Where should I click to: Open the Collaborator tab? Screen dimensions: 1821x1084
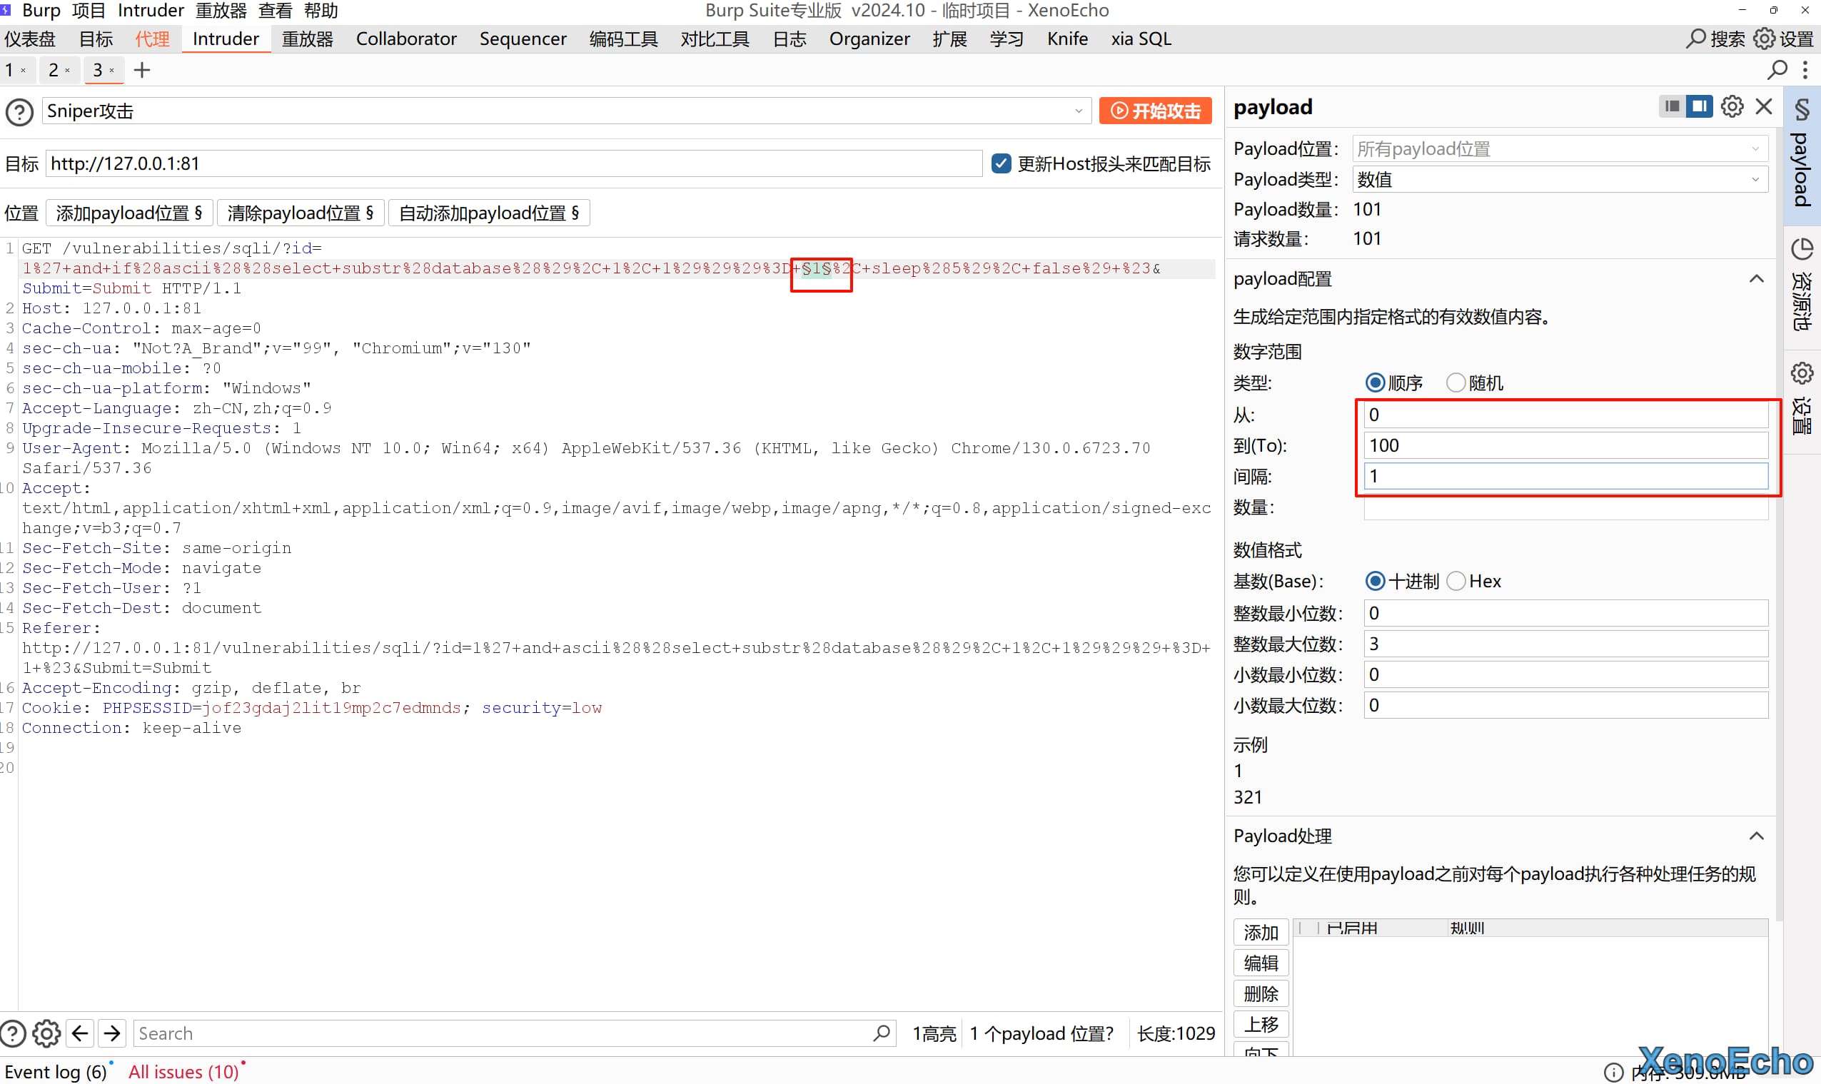tap(406, 39)
